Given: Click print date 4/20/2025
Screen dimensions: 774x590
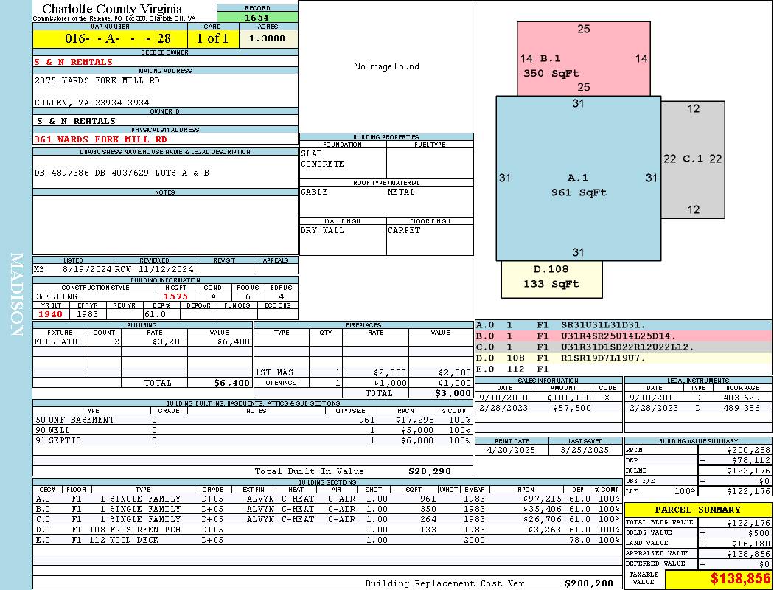Looking at the screenshot, I should [510, 450].
